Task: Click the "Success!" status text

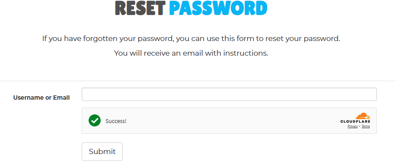Action: coord(116,121)
